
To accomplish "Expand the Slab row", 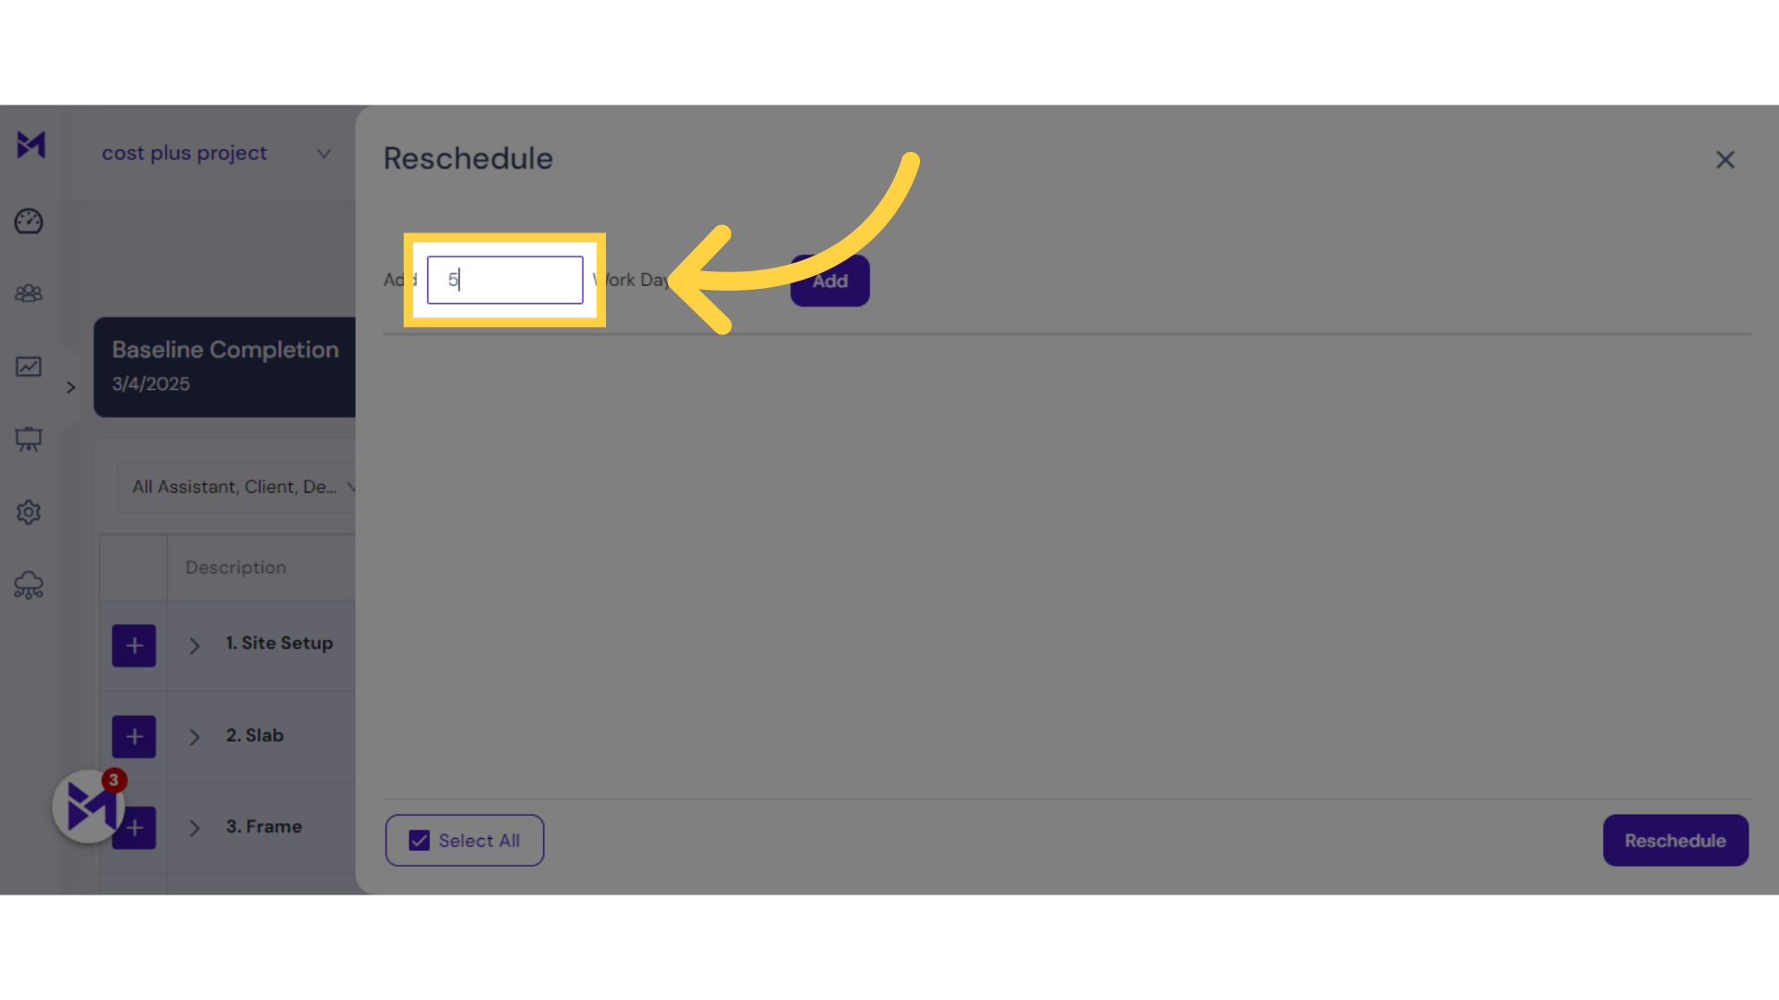I will coord(195,735).
